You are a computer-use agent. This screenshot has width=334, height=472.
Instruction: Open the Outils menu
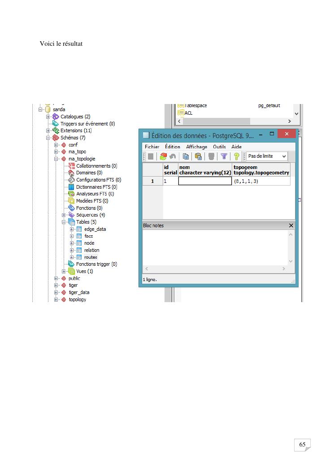click(x=219, y=147)
